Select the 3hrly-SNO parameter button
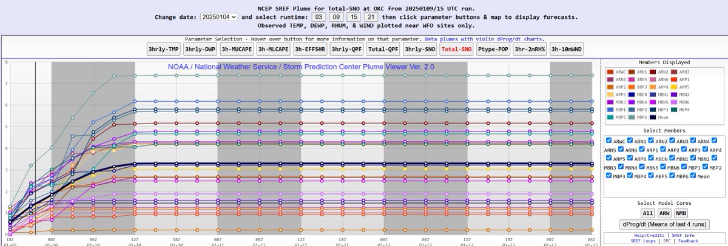This screenshot has width=728, height=246. [420, 50]
